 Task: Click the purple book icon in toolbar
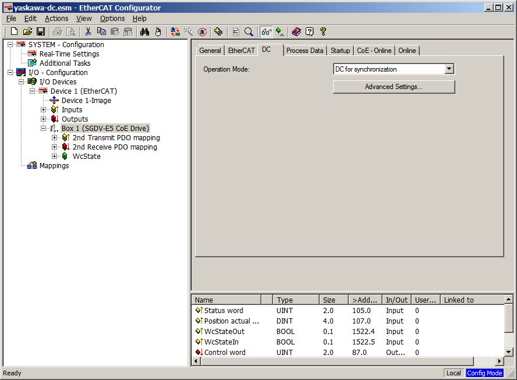(x=296, y=31)
